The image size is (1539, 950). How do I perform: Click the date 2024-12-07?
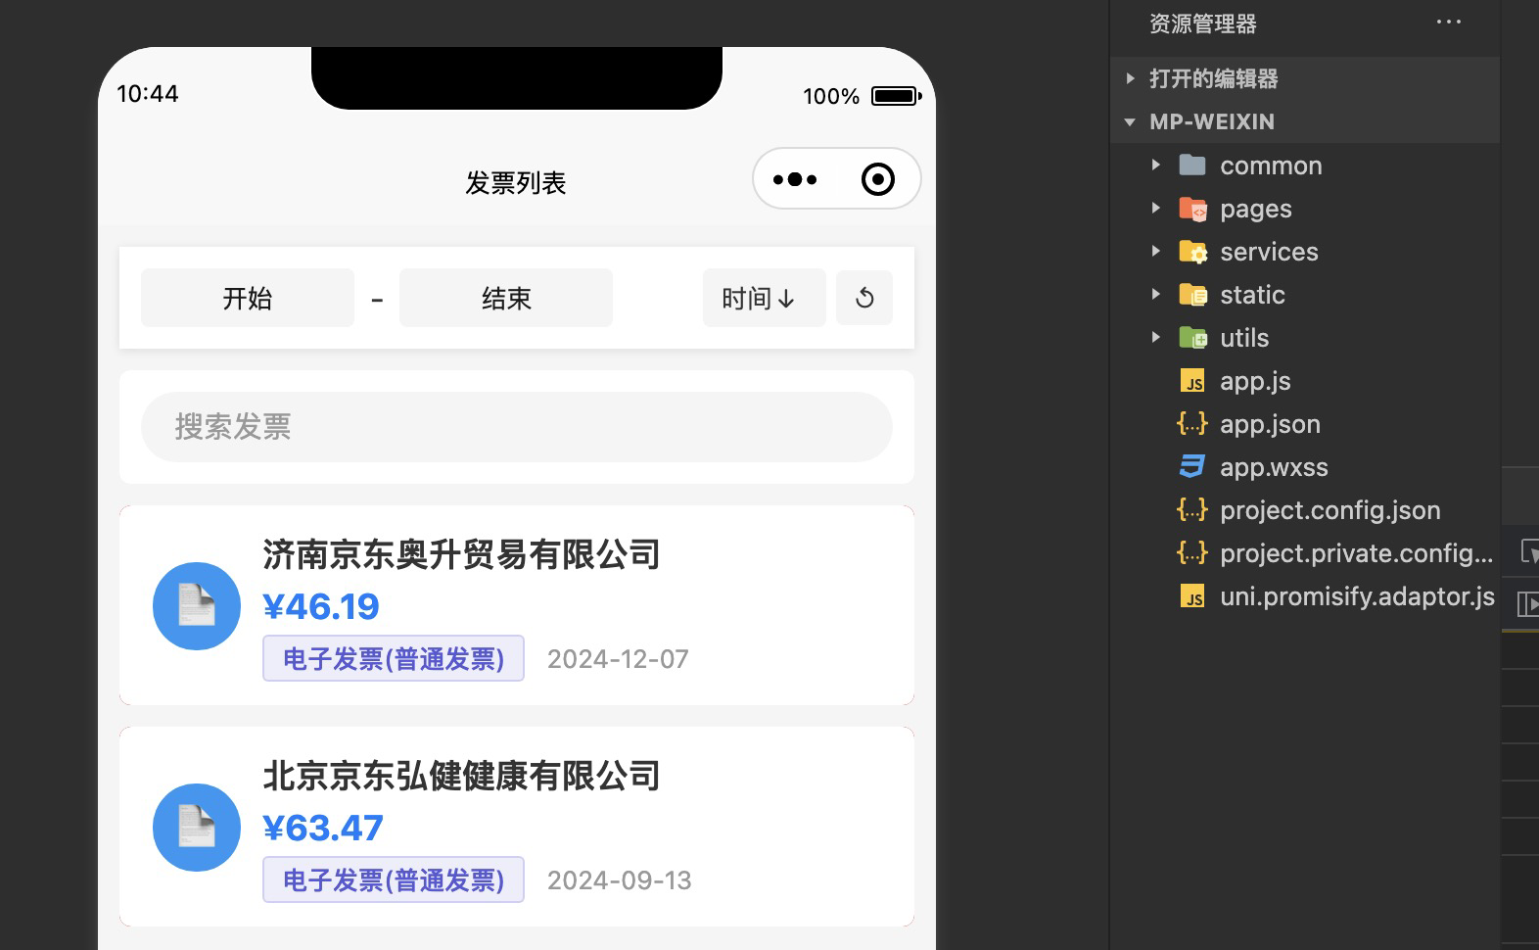tap(618, 659)
